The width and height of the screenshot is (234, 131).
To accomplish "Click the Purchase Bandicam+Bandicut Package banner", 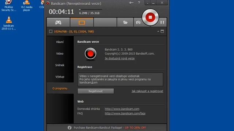I will (110, 128).
